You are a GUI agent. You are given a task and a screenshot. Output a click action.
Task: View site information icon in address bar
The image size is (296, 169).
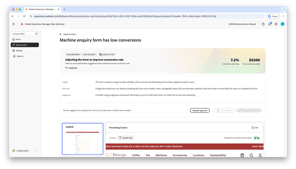pos(31,16)
